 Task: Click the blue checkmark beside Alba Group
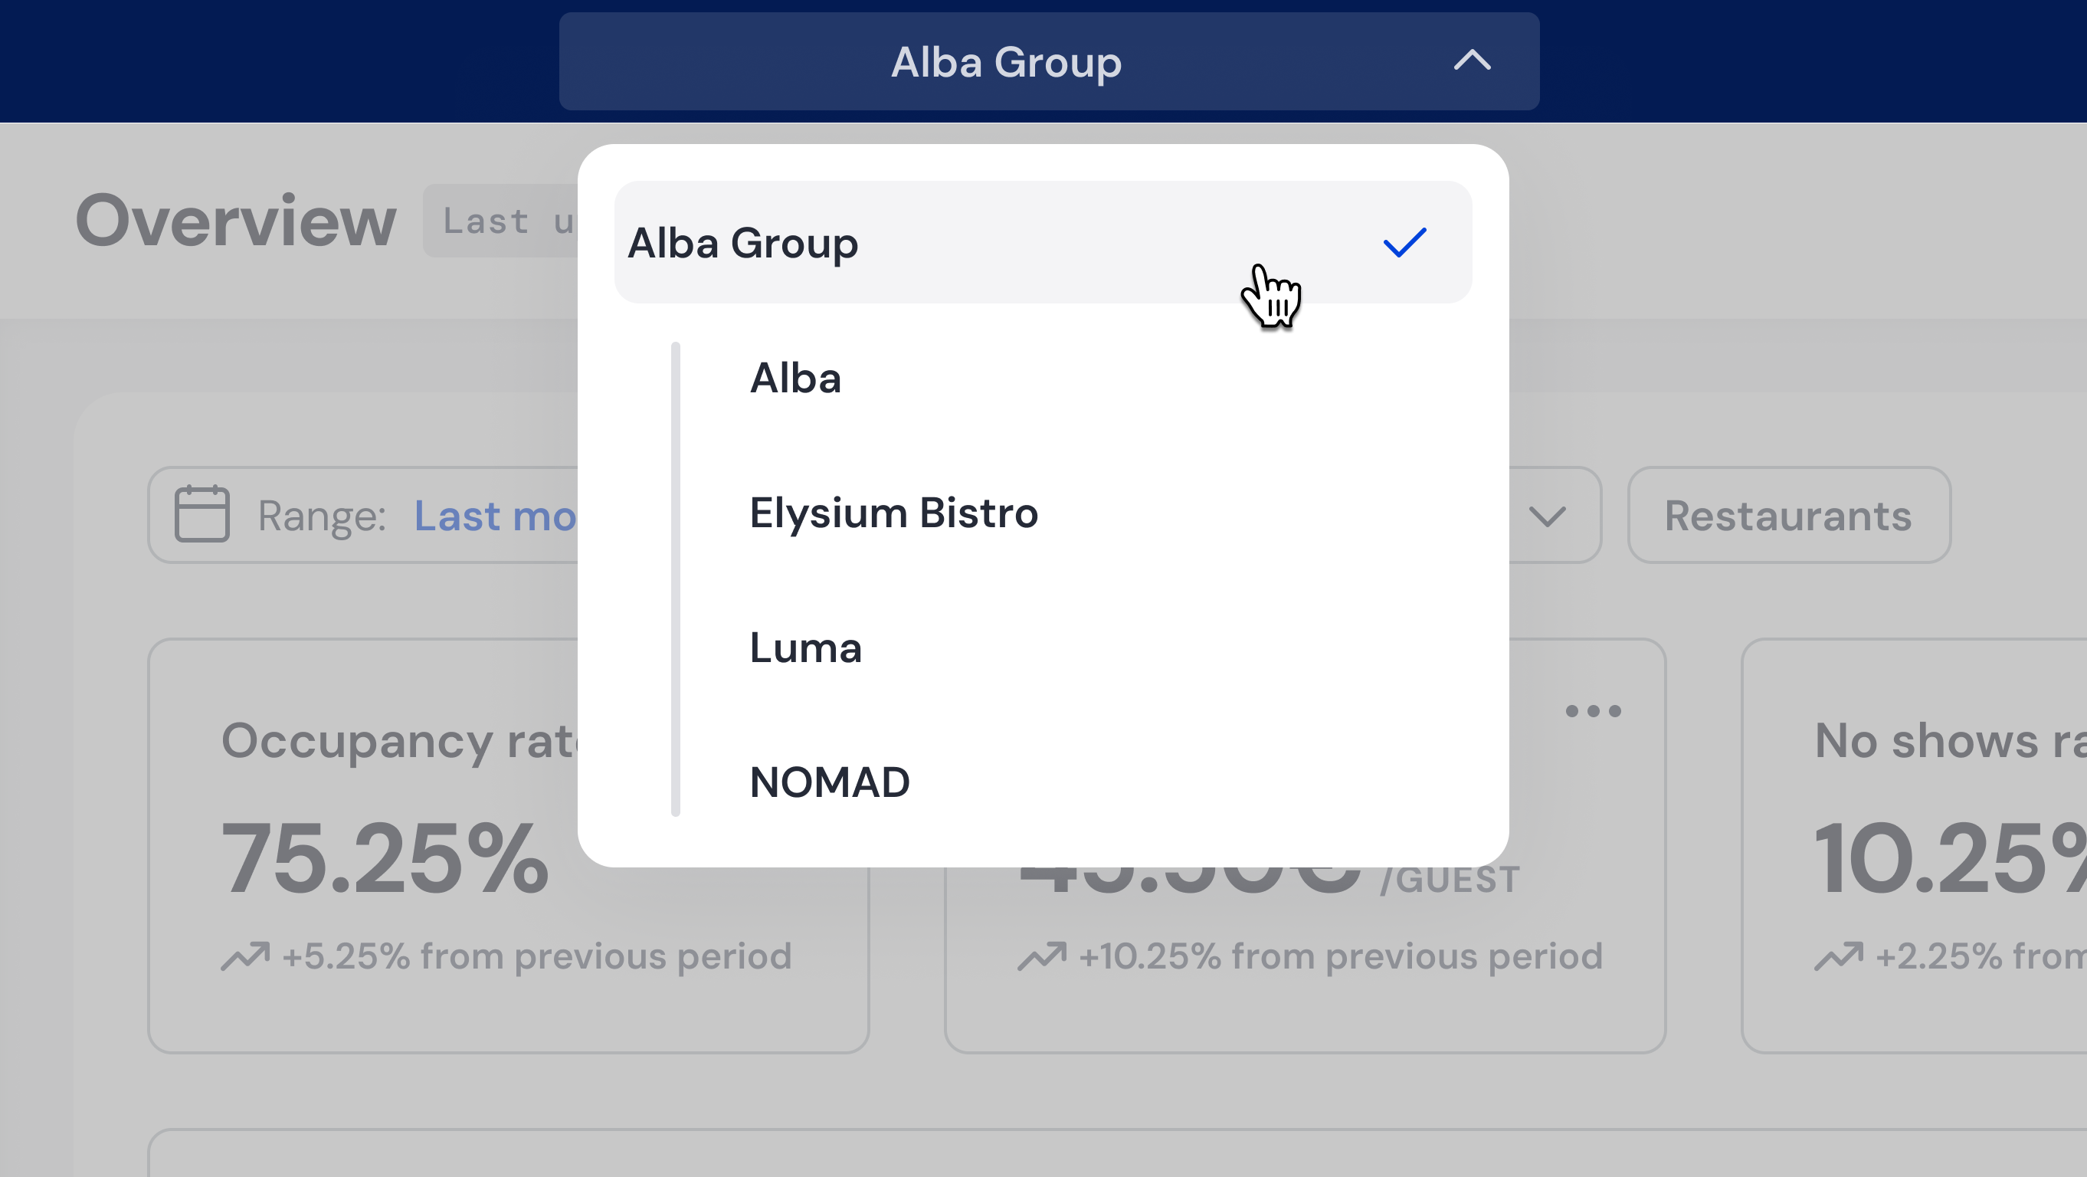1404,242
